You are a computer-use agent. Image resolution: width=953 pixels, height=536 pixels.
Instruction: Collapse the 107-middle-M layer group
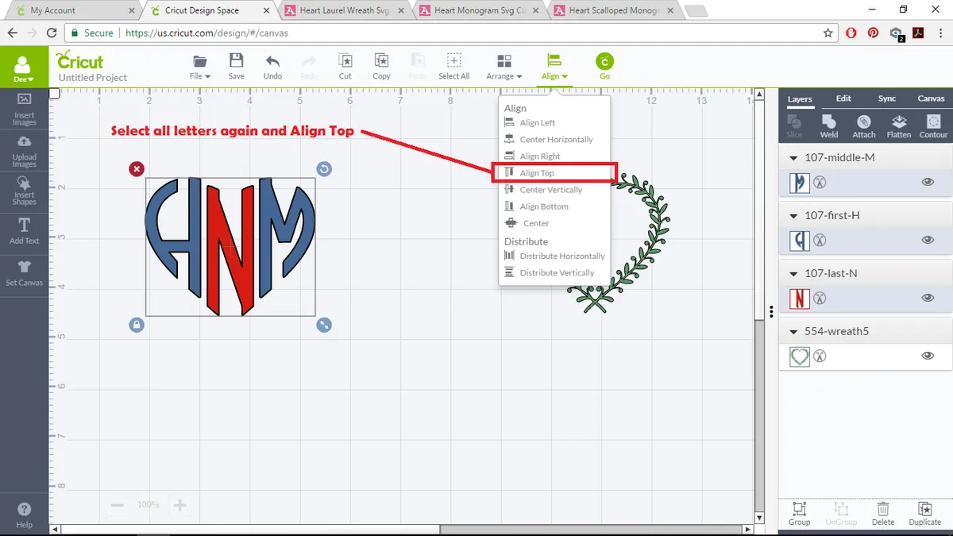click(793, 157)
